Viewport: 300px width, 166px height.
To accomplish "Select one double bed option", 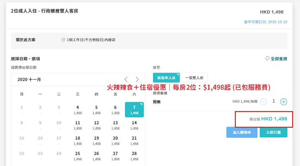I will point(194,78).
